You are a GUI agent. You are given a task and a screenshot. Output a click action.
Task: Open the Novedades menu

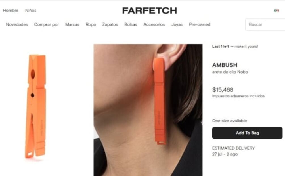(x=17, y=24)
